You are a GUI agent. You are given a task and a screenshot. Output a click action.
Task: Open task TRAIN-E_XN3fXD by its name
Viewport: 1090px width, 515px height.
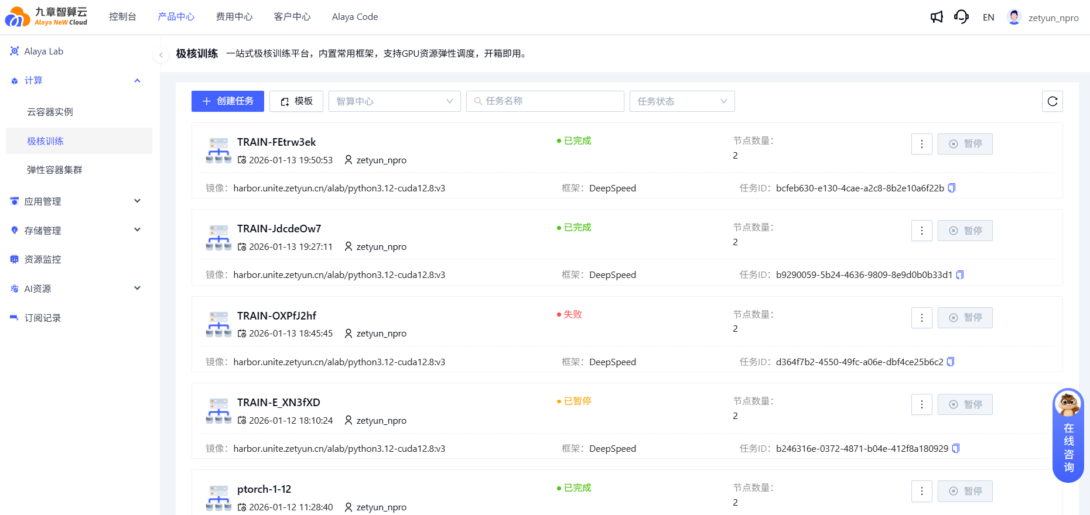pos(279,403)
